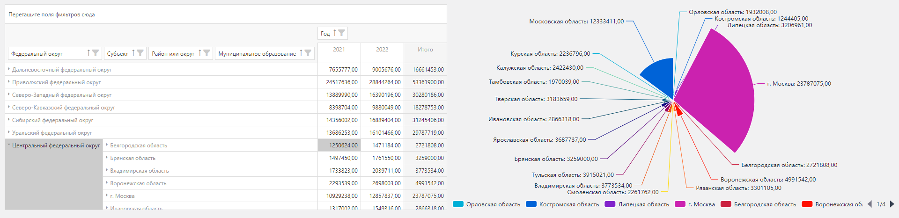Screen dimensions: 899x218
Task: Expand Белгородская область row
Action: pos(107,145)
